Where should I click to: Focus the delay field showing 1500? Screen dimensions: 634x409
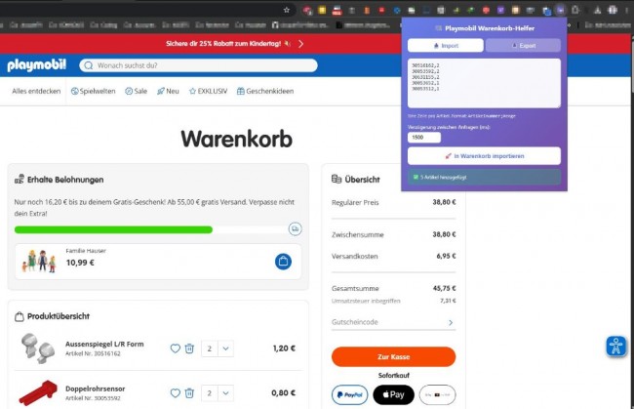click(x=423, y=137)
